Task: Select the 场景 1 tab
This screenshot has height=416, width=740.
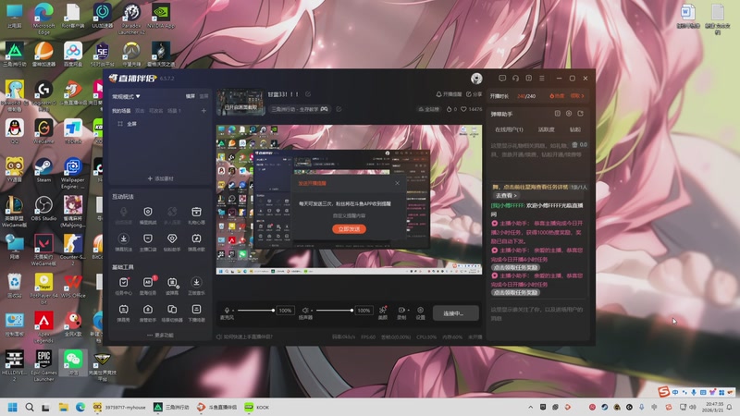Action: click(174, 111)
